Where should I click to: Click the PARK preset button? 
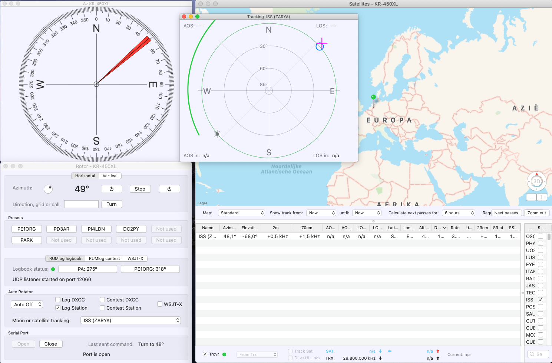27,240
